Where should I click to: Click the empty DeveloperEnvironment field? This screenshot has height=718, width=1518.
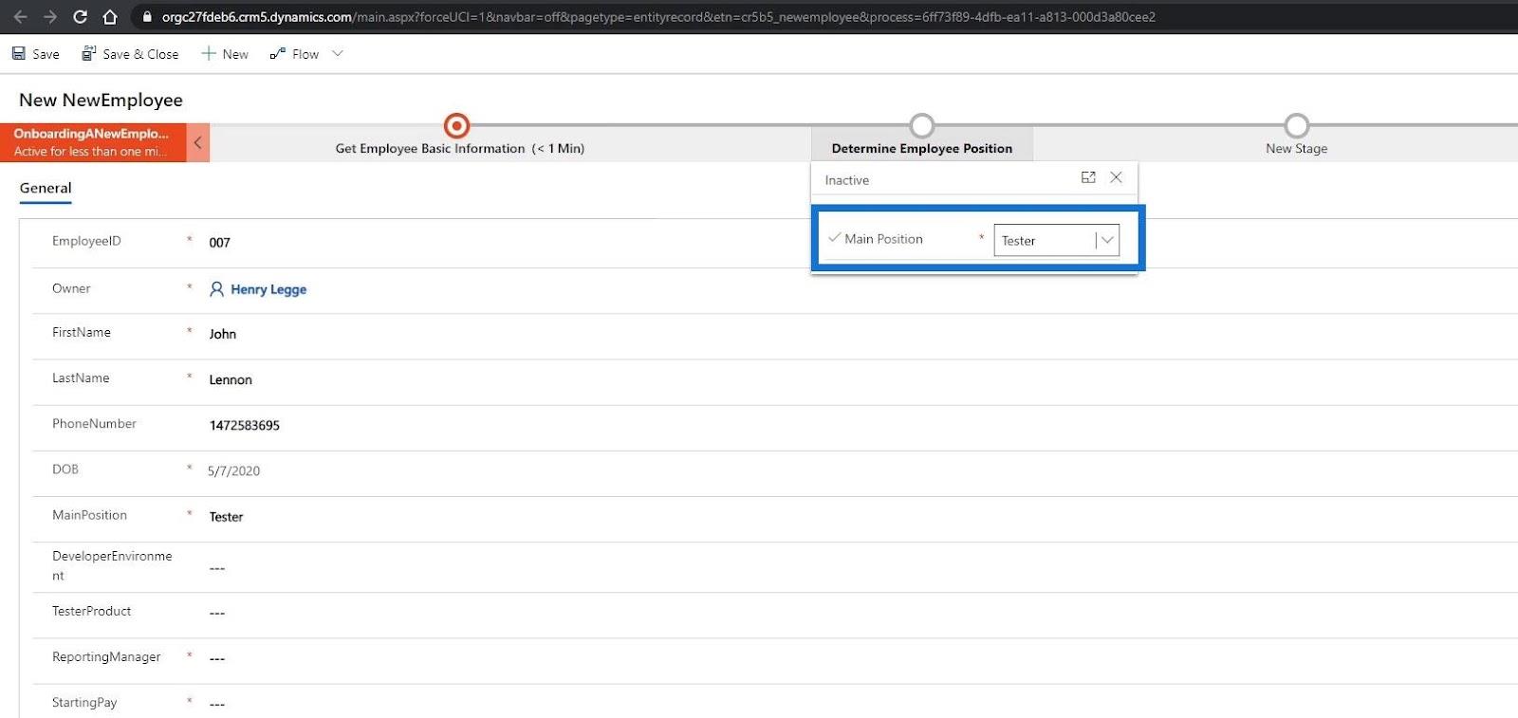click(217, 568)
